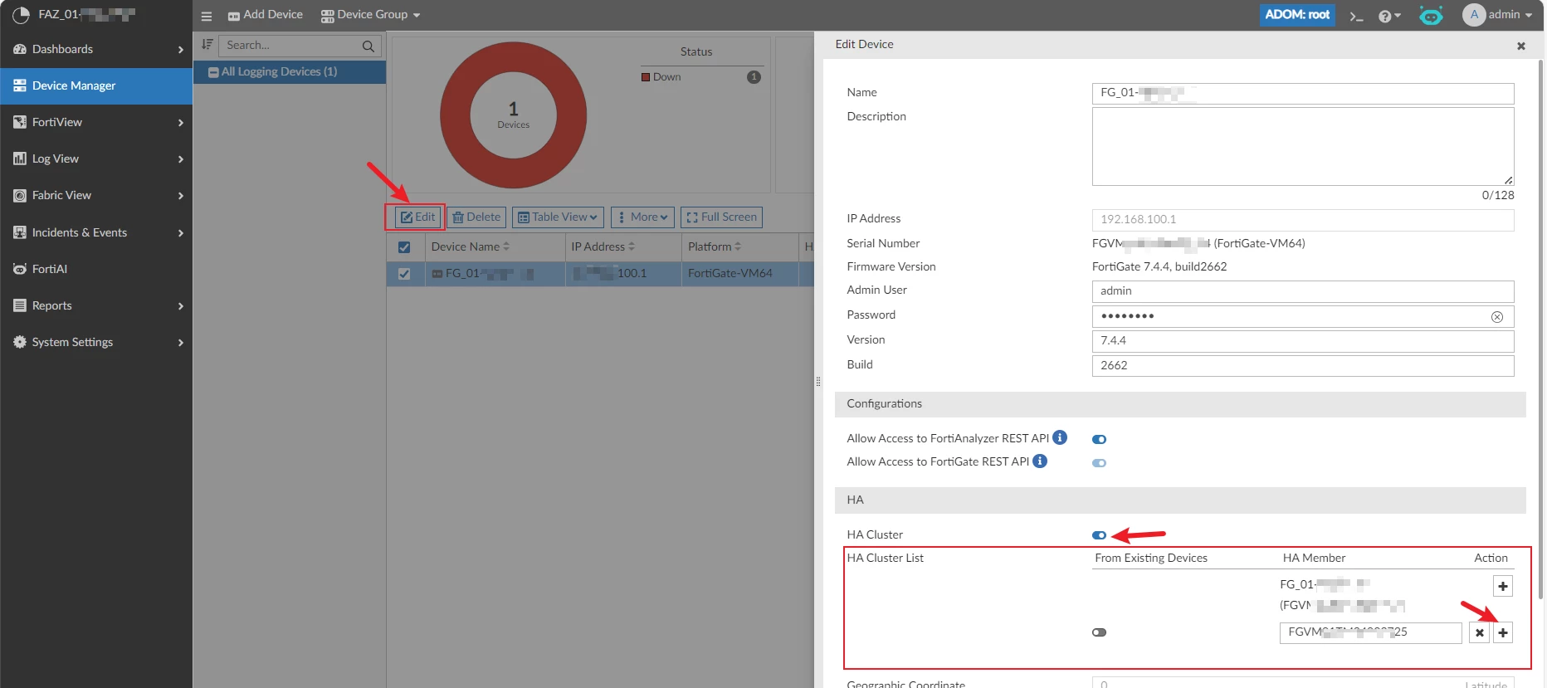Open the CLI console icon
1547x688 pixels.
1356,16
